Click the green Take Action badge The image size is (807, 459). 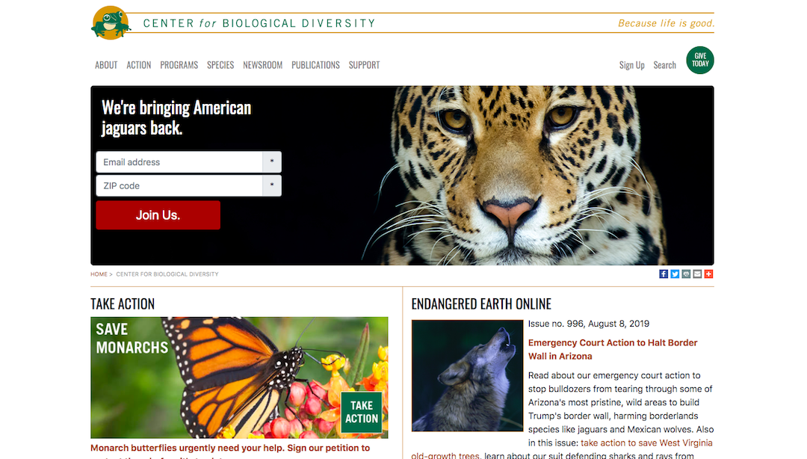[362, 412]
